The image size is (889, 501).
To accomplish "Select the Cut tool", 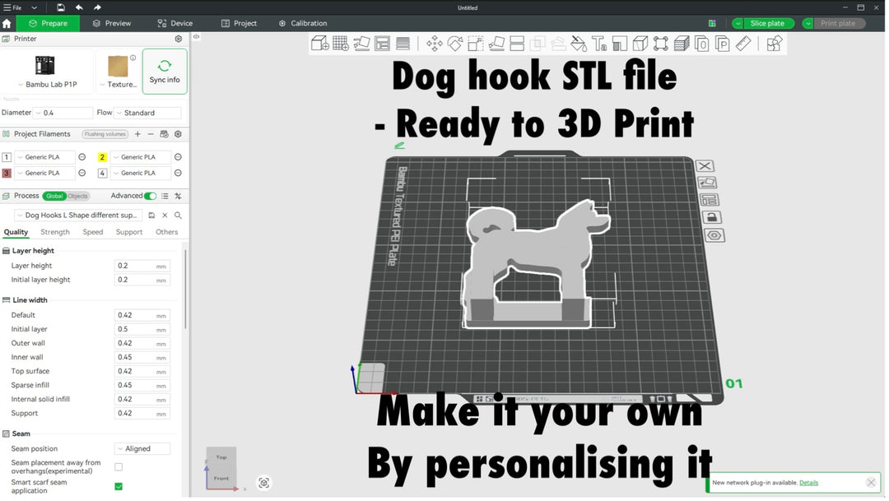I will (517, 44).
